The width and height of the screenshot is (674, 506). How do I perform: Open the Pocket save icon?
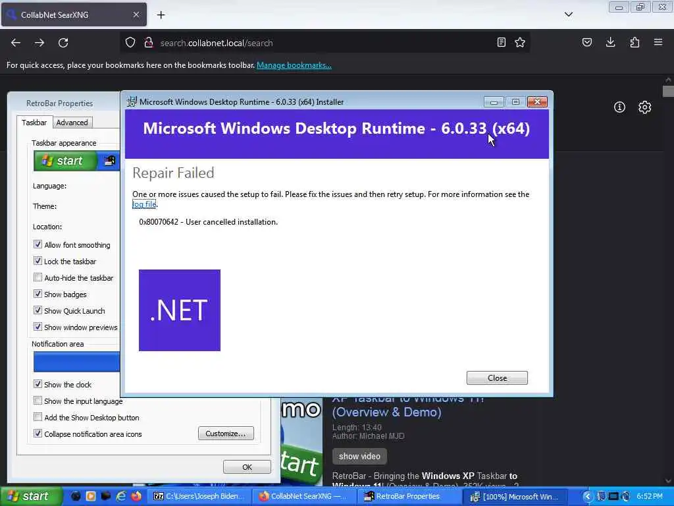coord(587,42)
